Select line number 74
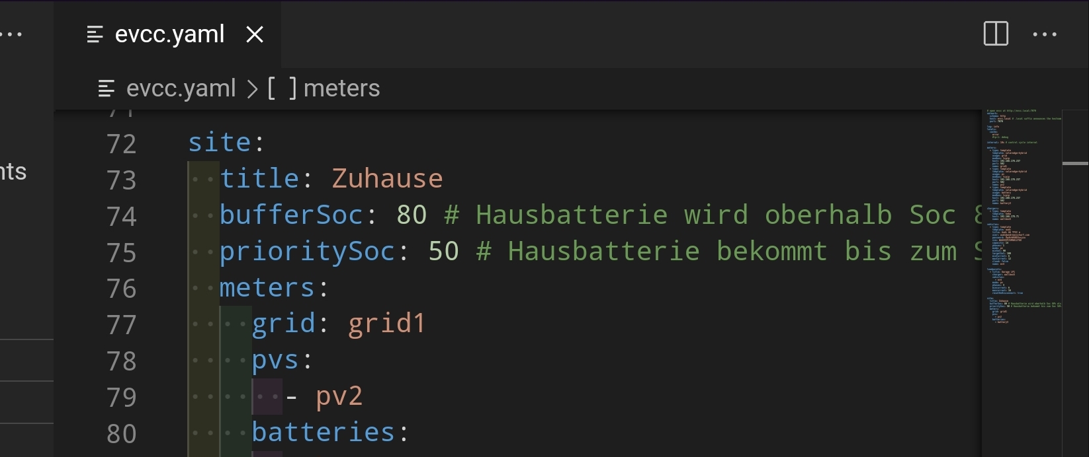The width and height of the screenshot is (1089, 457). click(122, 215)
